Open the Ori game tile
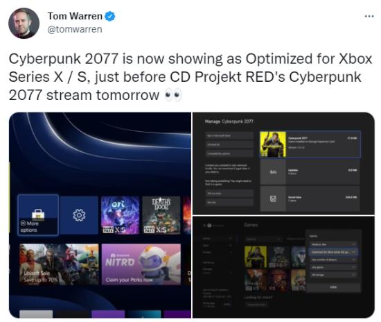The height and width of the screenshot is (322, 381). pos(120,215)
